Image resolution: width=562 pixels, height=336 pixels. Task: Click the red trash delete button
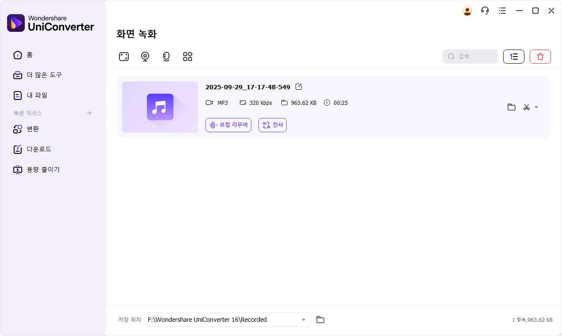(540, 57)
